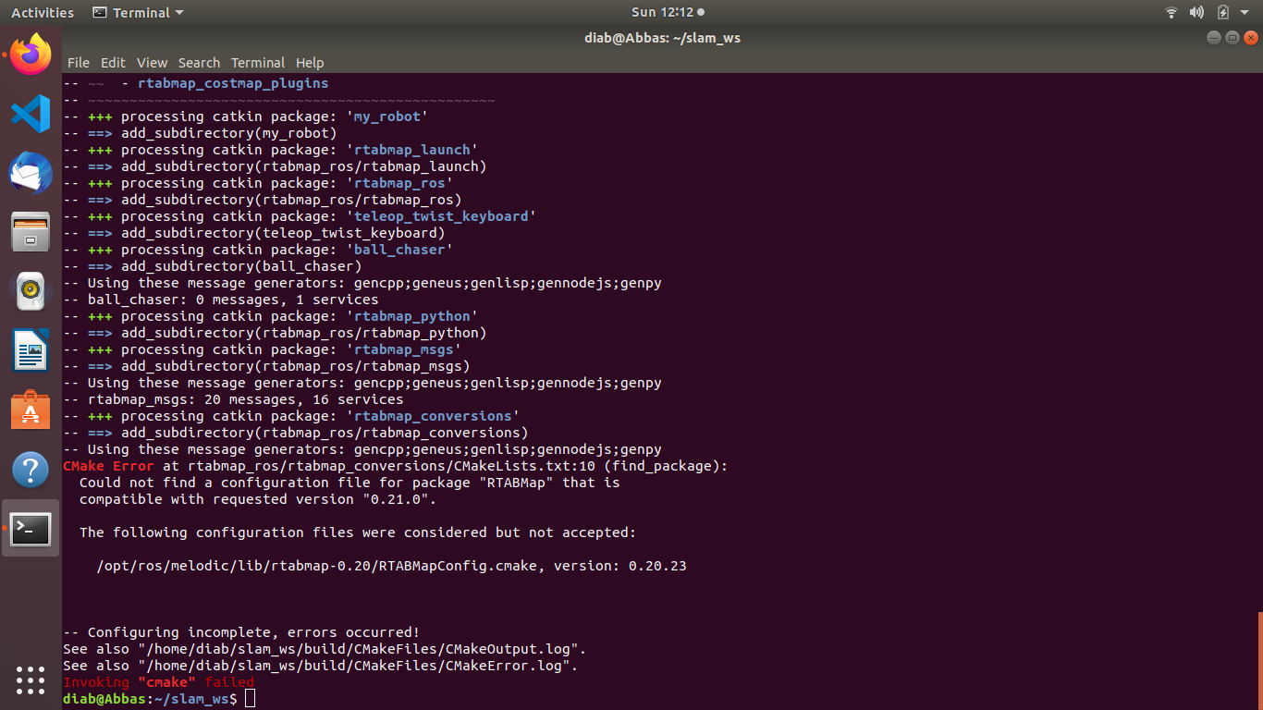The height and width of the screenshot is (710, 1263).
Task: Open the Search menu
Action: [x=199, y=63]
